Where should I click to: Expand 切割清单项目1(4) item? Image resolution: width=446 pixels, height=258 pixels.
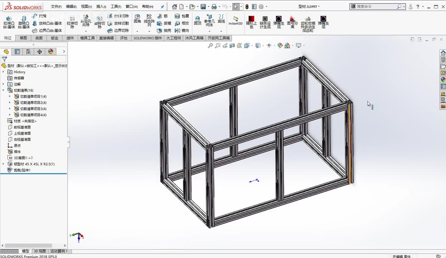pos(10,96)
